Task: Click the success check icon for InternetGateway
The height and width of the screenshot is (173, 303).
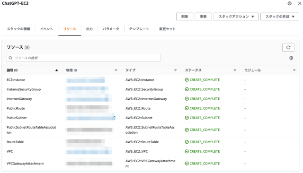Action: point(187,99)
